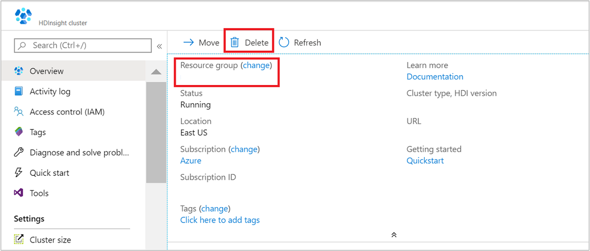Delete the HDInsight cluster
This screenshot has width=590, height=251.
(250, 43)
